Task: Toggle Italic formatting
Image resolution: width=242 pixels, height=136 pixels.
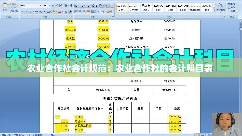Action: [x=26, y=11]
